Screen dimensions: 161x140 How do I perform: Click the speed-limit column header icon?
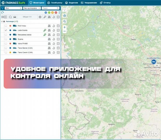(x=40, y=17)
